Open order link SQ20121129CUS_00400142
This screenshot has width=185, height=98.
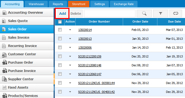click(97, 92)
